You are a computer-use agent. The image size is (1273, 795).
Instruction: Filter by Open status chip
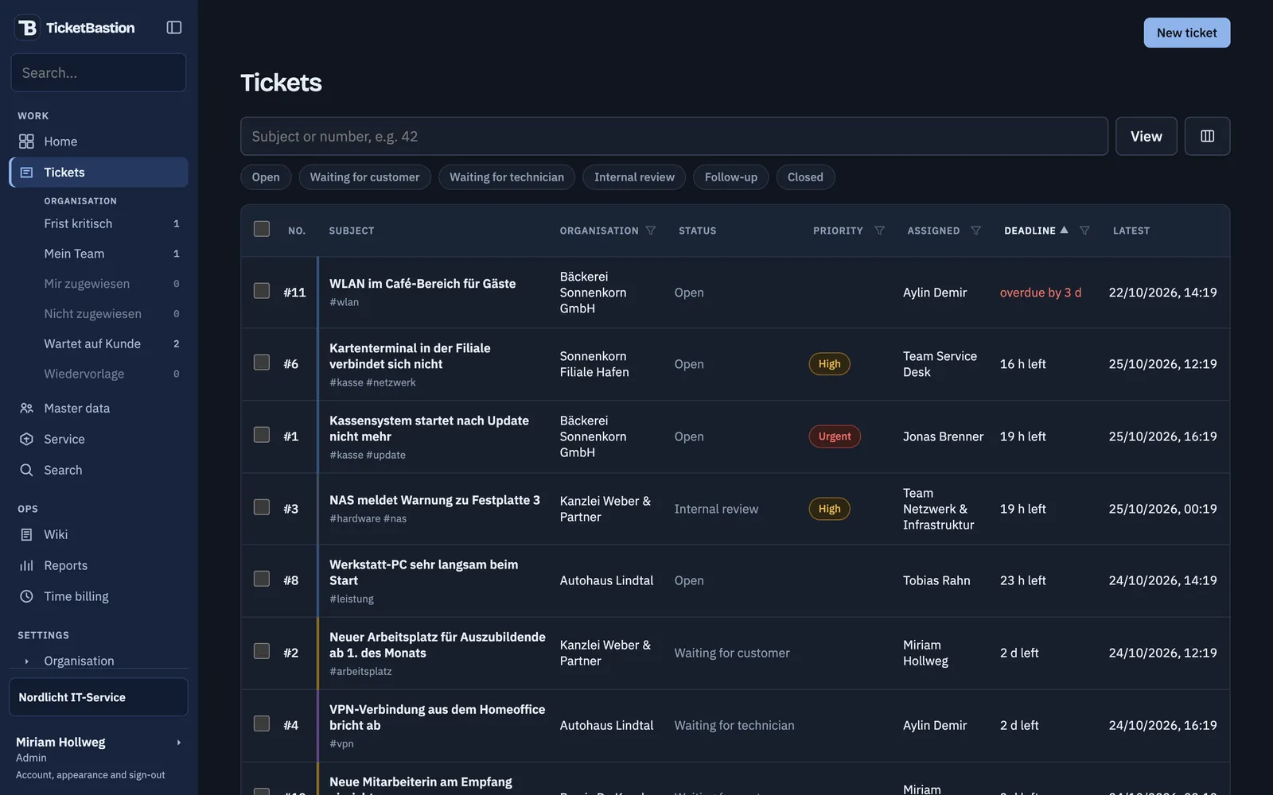[x=266, y=177]
